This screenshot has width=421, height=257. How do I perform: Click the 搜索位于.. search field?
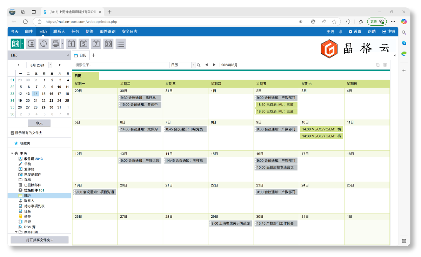coord(121,65)
